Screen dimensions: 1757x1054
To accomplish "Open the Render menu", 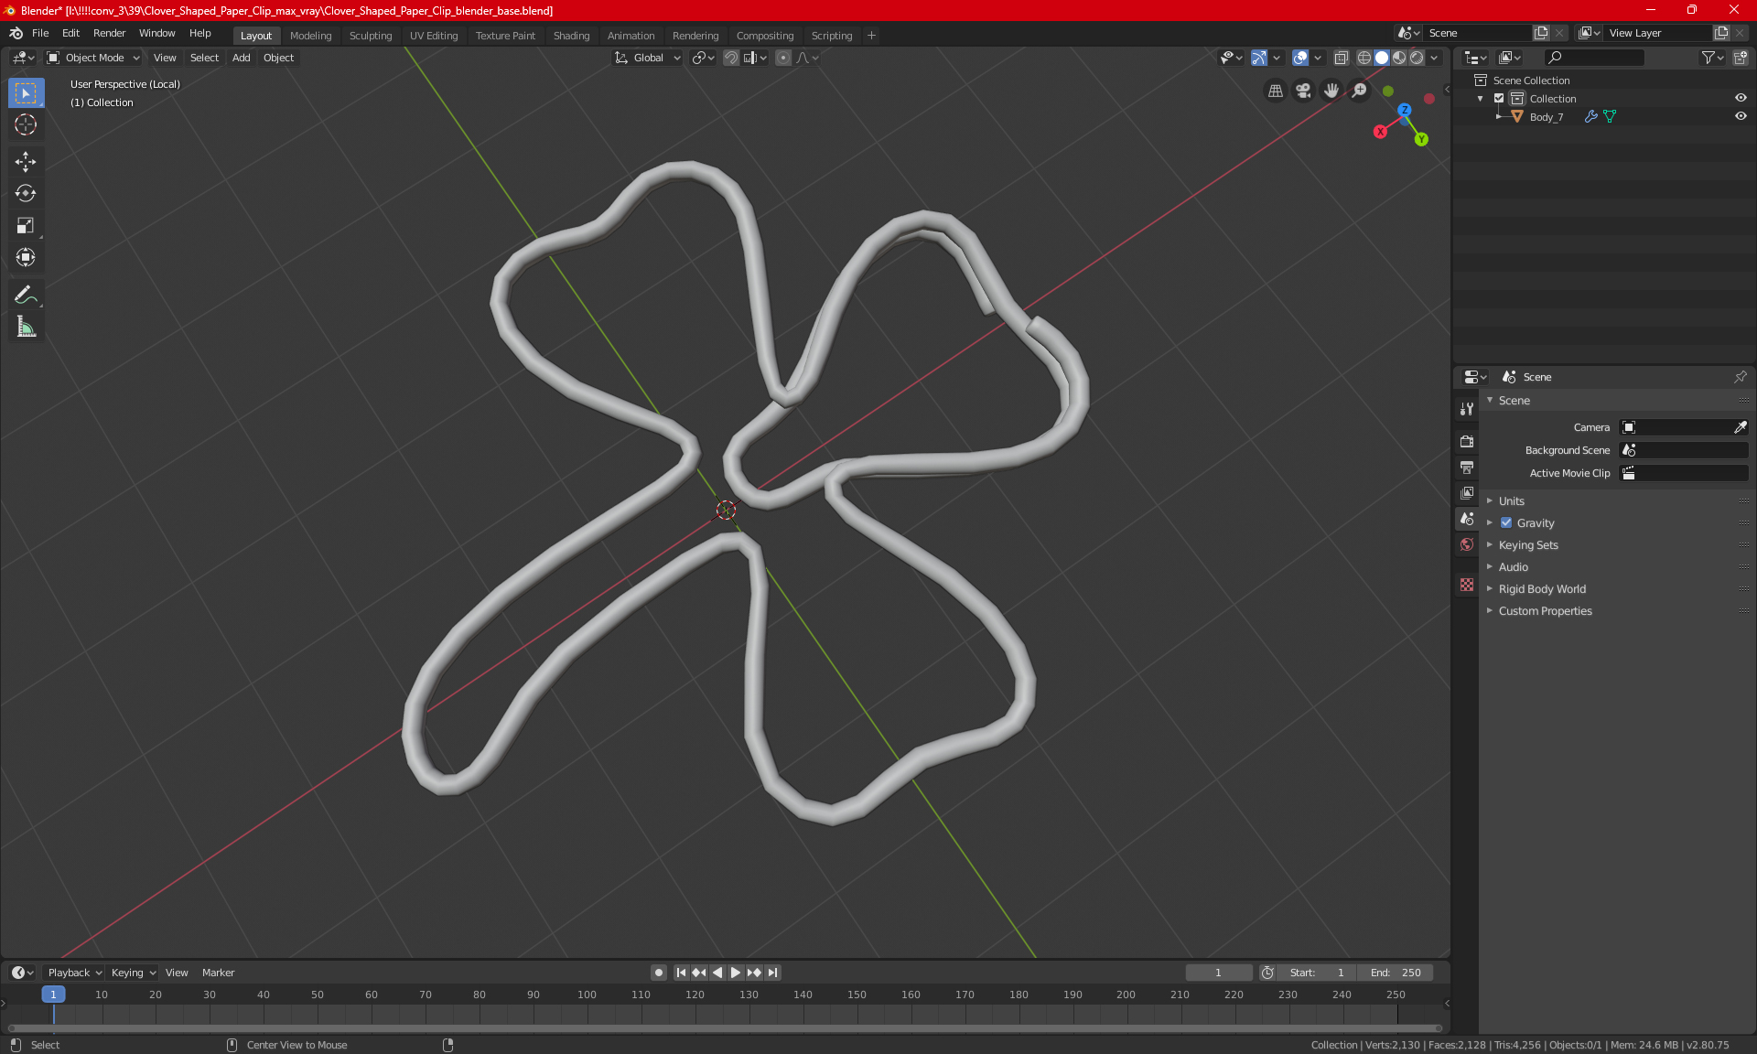I will [109, 33].
